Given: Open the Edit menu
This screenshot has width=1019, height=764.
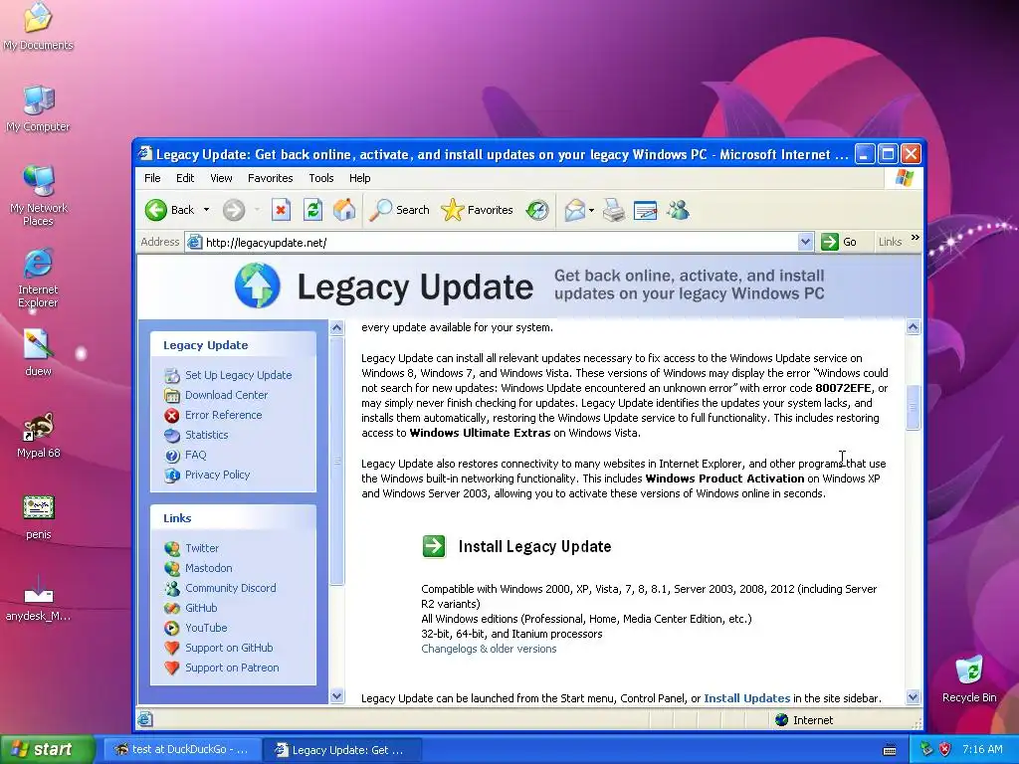Looking at the screenshot, I should coord(184,178).
